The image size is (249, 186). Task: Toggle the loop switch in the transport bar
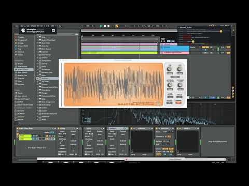click(149, 26)
